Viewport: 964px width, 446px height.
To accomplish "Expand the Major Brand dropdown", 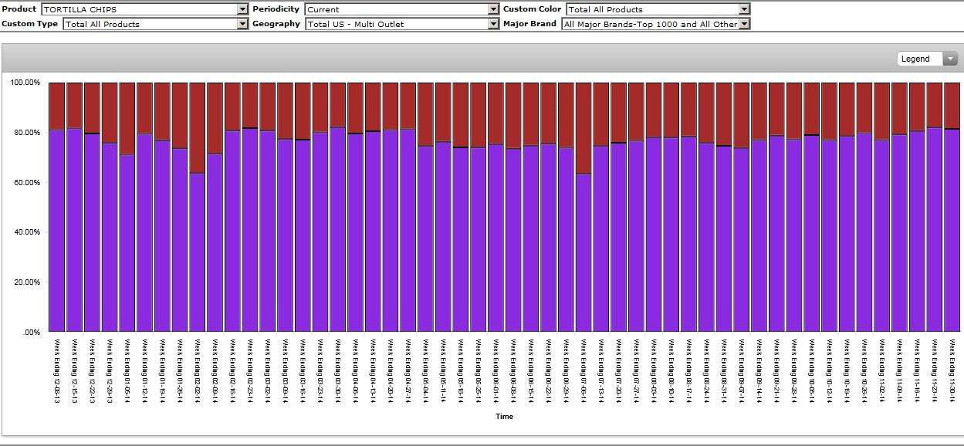I will click(655, 24).
